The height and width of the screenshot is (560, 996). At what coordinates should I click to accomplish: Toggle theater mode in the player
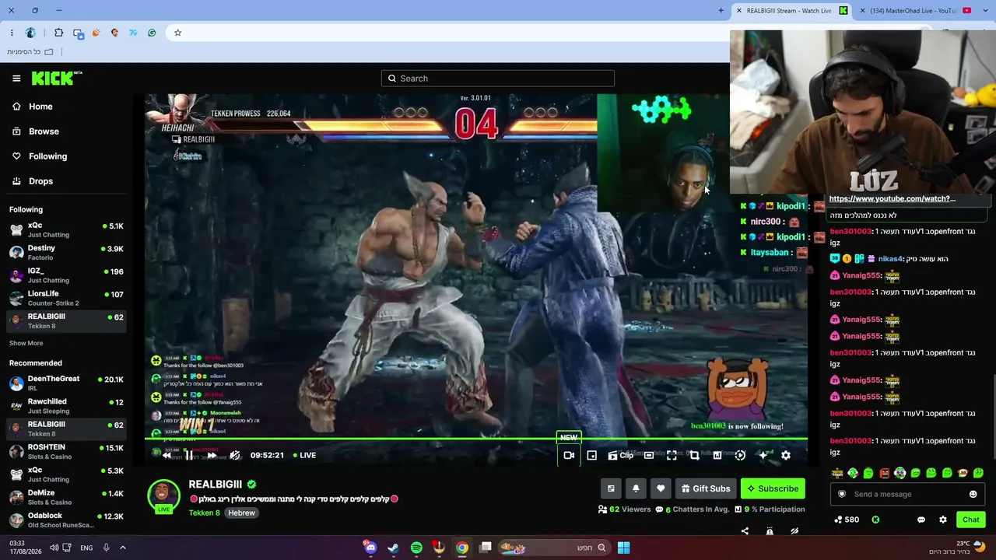648,455
